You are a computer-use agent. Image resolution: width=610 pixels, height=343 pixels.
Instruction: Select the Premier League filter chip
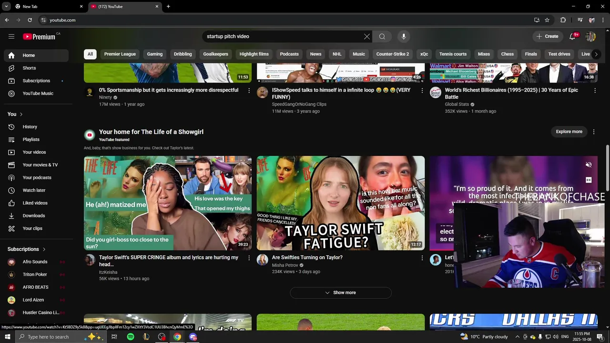coord(120,54)
